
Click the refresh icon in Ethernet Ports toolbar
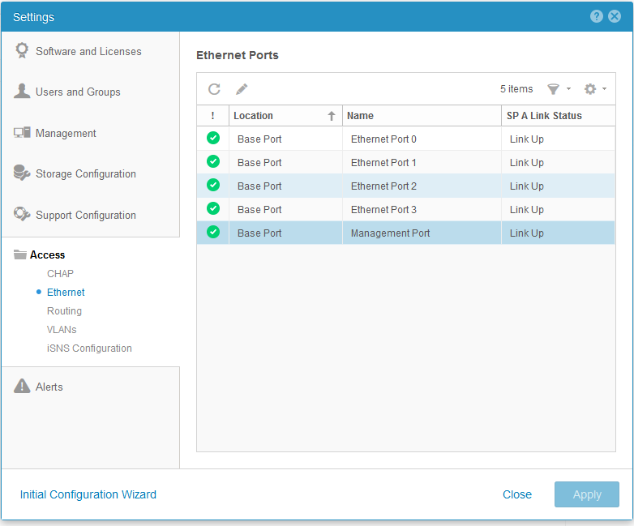coord(214,89)
